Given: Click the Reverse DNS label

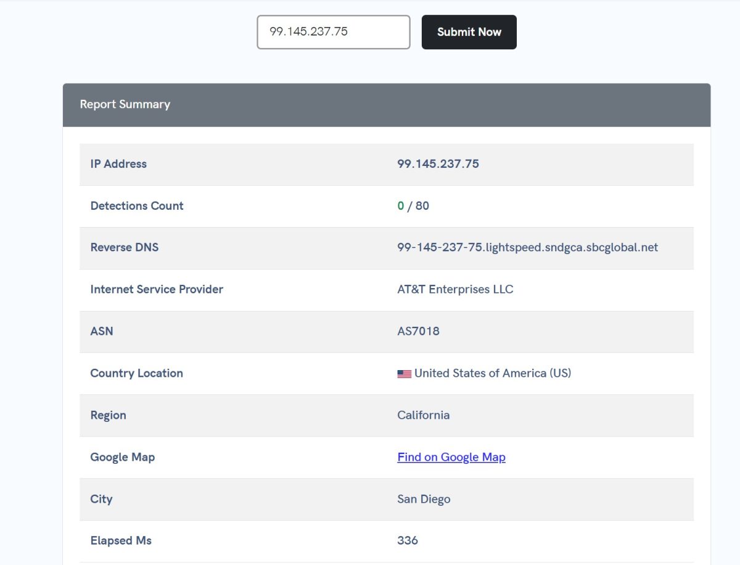Looking at the screenshot, I should coord(125,247).
